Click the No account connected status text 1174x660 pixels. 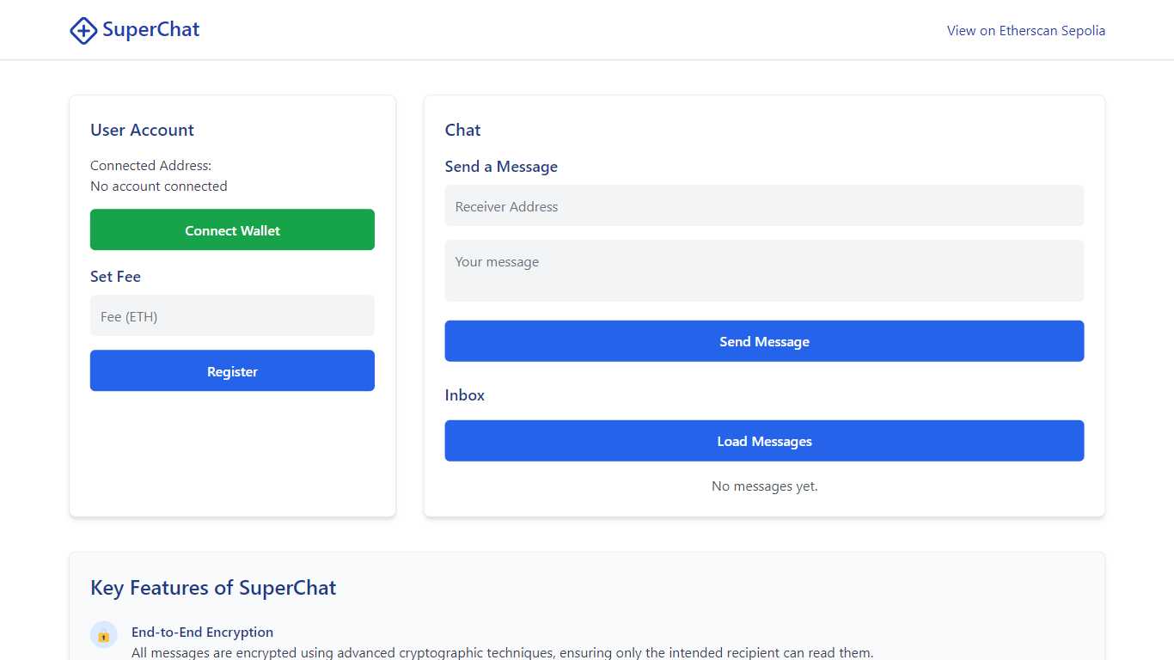click(x=159, y=186)
